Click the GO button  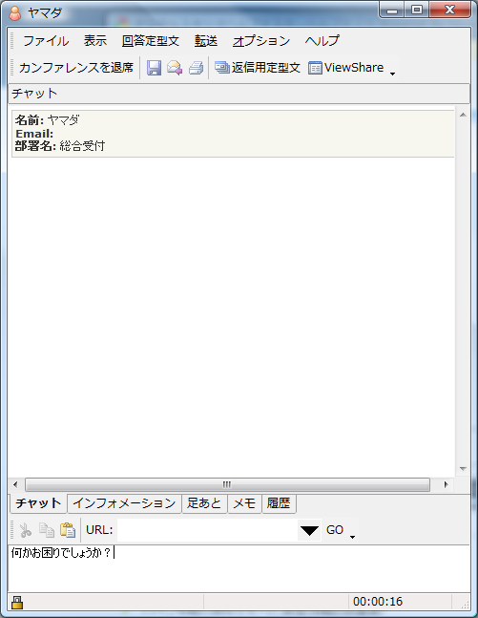coord(335,530)
